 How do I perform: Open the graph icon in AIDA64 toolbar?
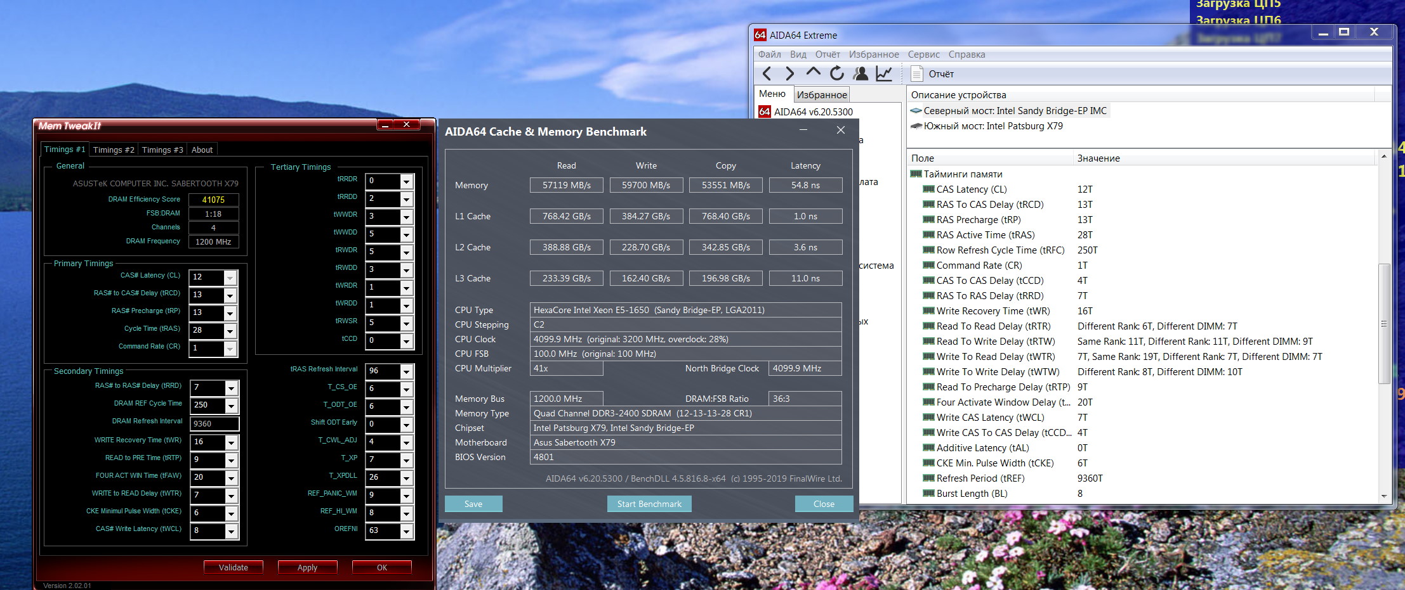pyautogui.click(x=884, y=74)
